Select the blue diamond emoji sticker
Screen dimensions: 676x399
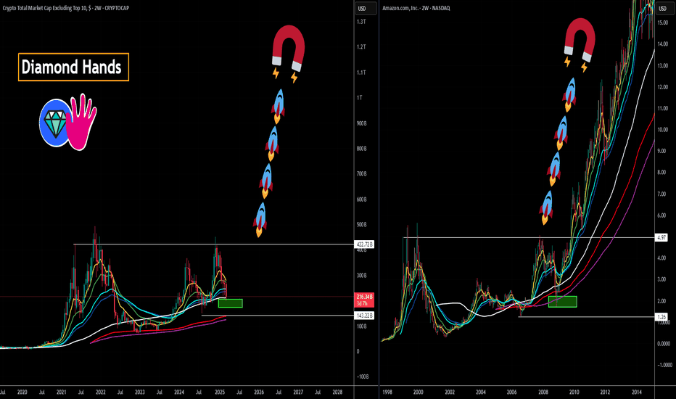(x=55, y=123)
